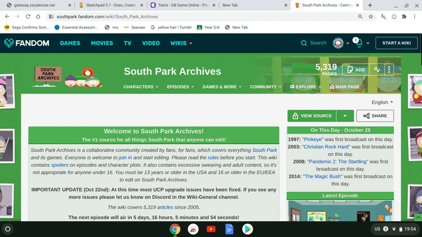Open the View Source dropdown arrow

coord(345,115)
